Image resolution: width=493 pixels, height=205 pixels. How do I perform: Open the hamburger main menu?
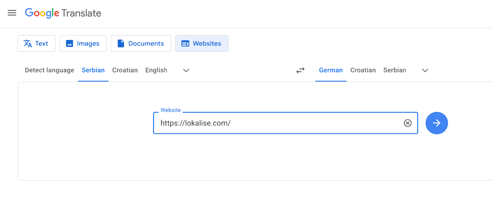(12, 13)
